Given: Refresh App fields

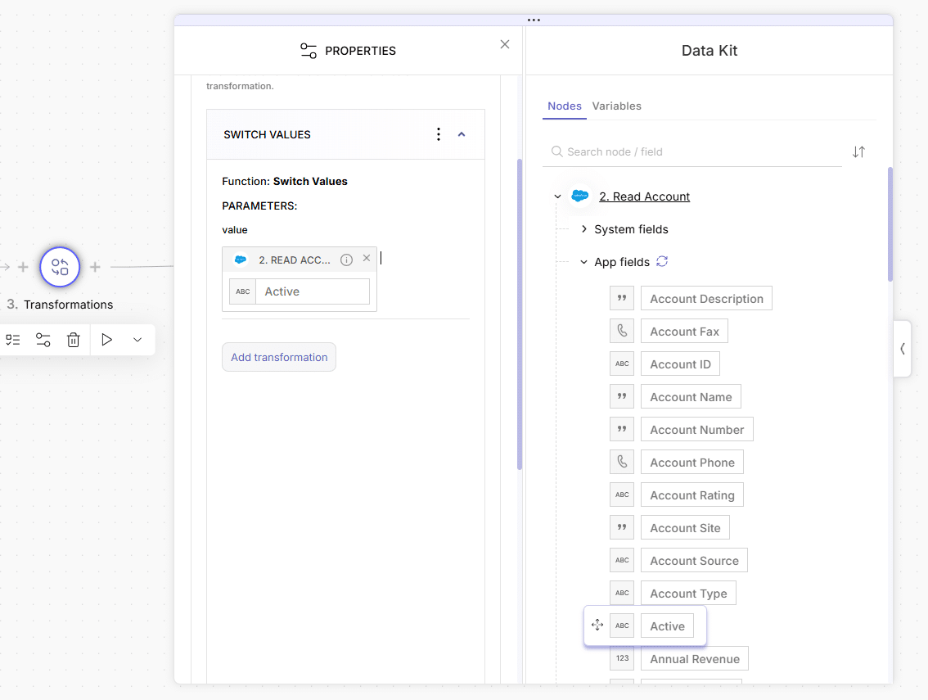Looking at the screenshot, I should (x=662, y=261).
